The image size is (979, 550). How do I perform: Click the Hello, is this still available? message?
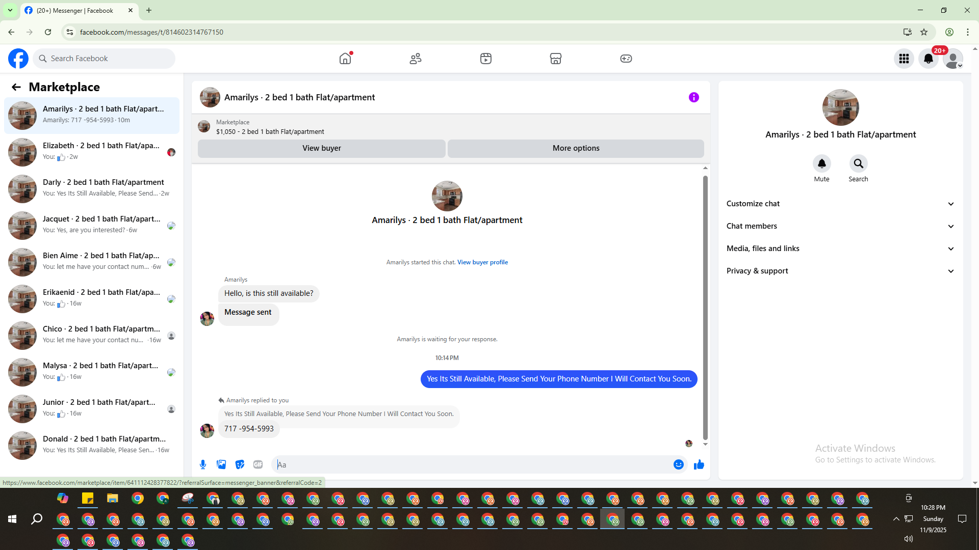[269, 293]
